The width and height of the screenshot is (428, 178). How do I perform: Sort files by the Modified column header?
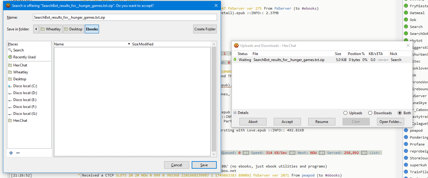(x=174, y=44)
